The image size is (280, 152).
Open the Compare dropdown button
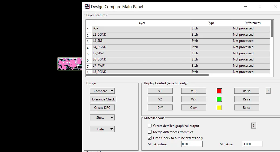[x=102, y=91]
